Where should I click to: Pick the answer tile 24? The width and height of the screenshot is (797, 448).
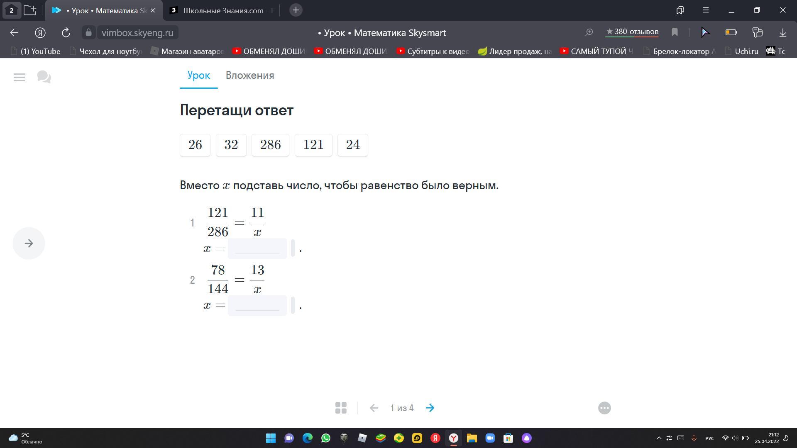click(x=352, y=145)
